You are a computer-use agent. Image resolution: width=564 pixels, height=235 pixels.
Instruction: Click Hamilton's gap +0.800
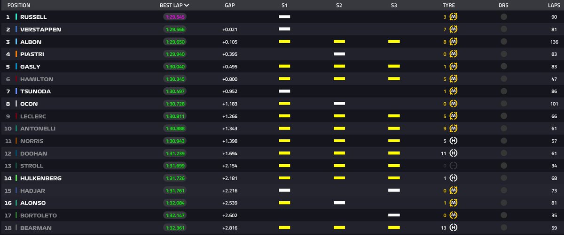point(229,79)
